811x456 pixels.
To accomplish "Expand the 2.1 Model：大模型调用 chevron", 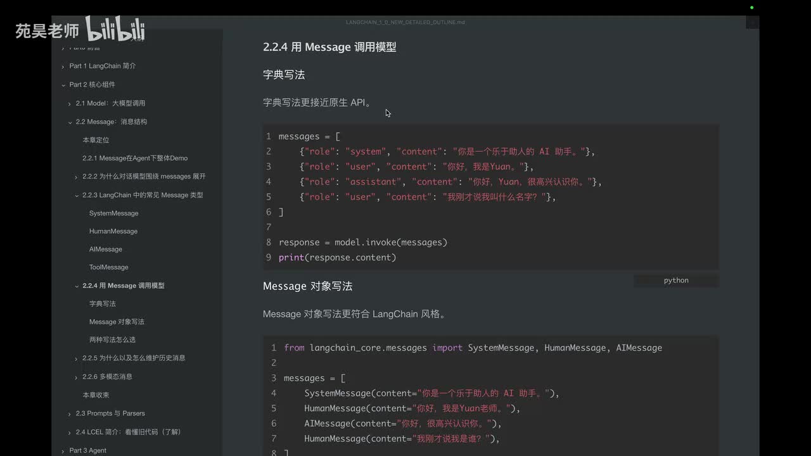I will [x=70, y=103].
